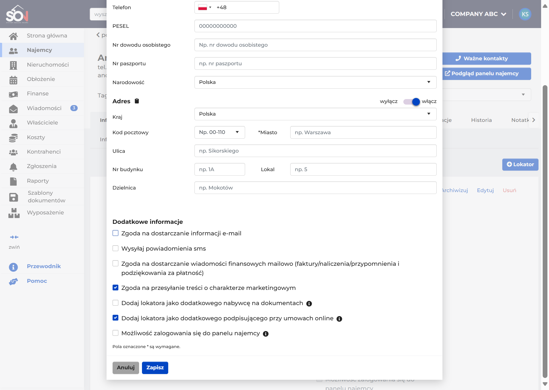Click the Anuluj button
The height and width of the screenshot is (390, 549).
tap(126, 368)
